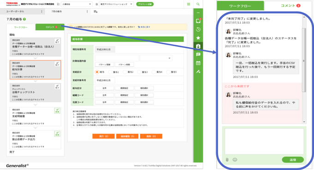Open the search magnifier in header
314x170 pixels.
point(198,4)
